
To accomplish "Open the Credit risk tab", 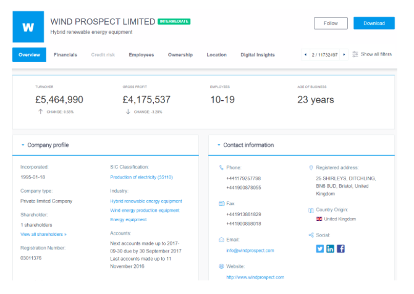I will pyautogui.click(x=103, y=54).
